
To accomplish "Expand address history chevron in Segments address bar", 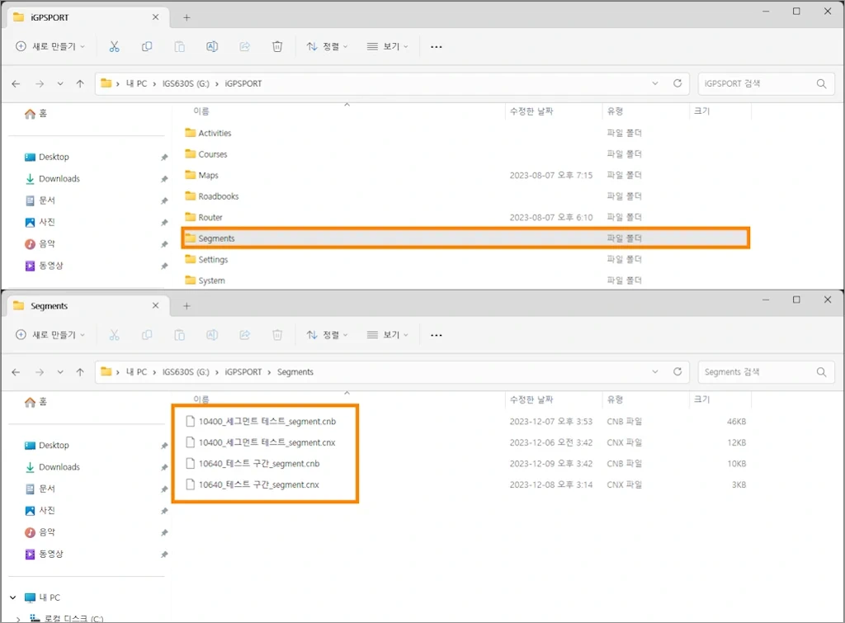I will click(x=655, y=372).
